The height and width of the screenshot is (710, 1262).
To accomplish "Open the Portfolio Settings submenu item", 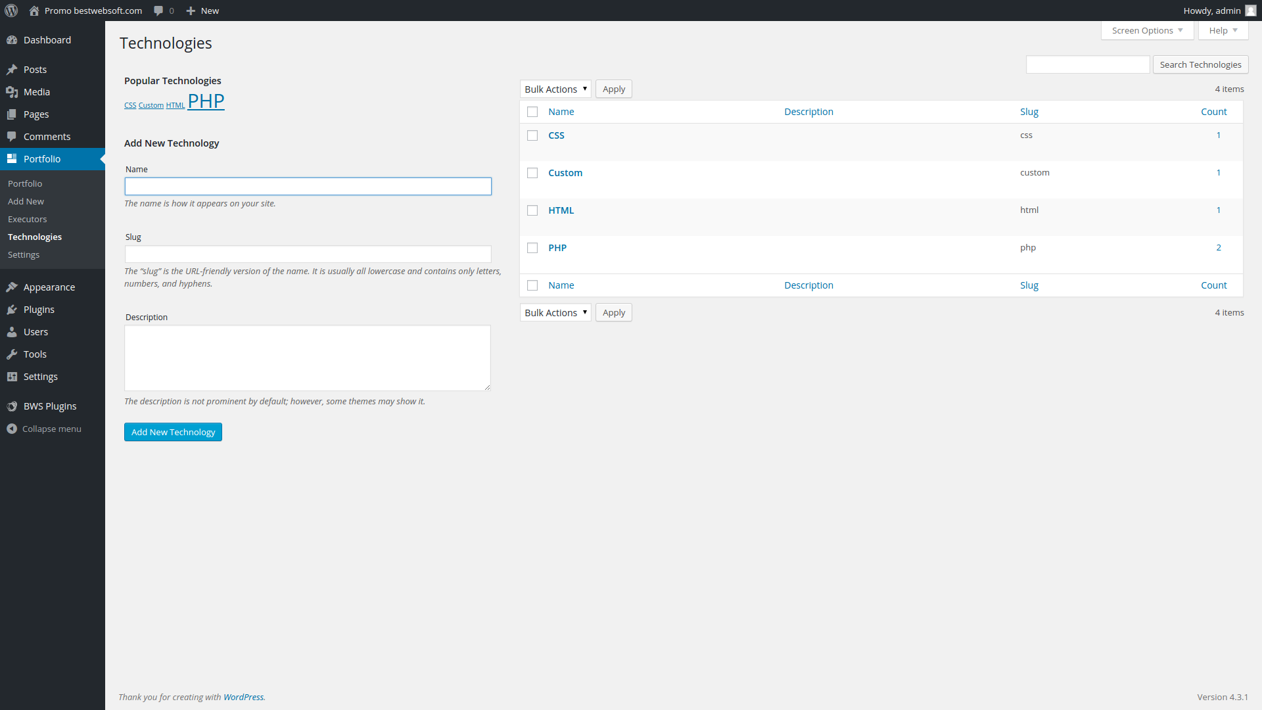I will coord(24,254).
